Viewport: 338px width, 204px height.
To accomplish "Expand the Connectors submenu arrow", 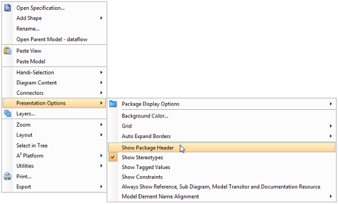I will pos(101,93).
